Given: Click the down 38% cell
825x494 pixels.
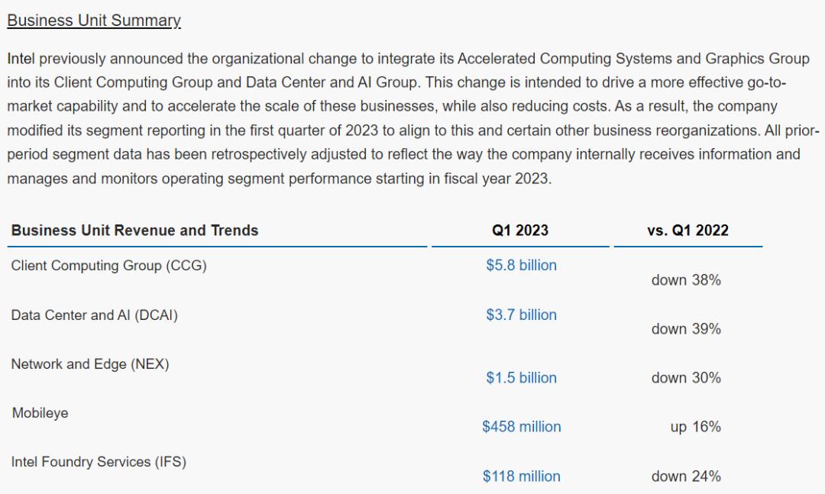Looking at the screenshot, I should (x=686, y=280).
